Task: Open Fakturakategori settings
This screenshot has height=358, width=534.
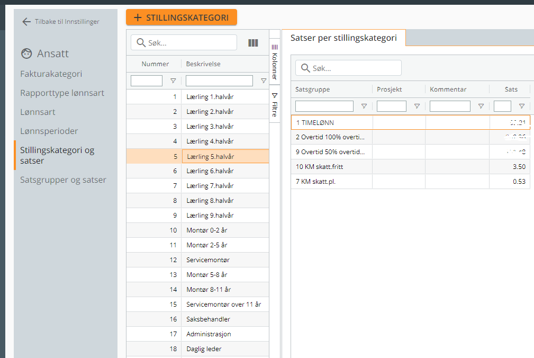Action: [51, 74]
